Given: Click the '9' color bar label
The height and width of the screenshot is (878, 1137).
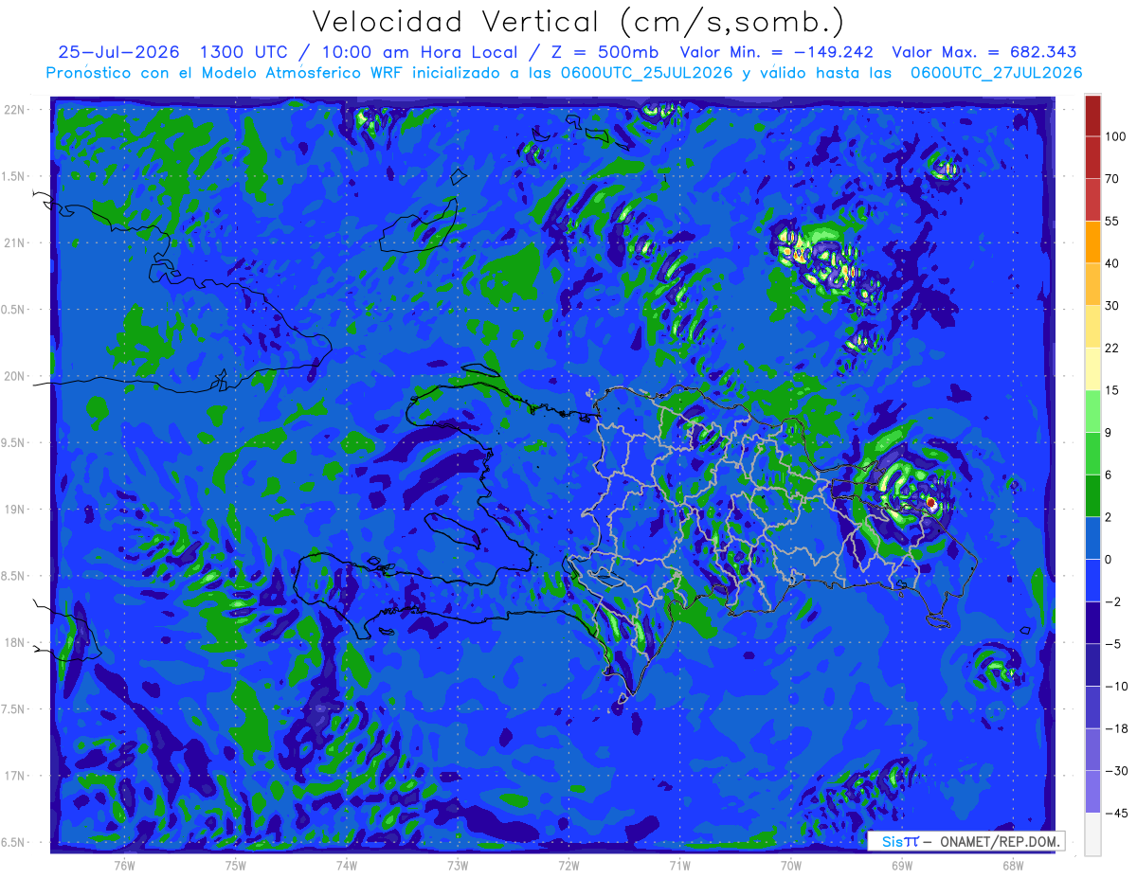Looking at the screenshot, I should [x=1110, y=433].
